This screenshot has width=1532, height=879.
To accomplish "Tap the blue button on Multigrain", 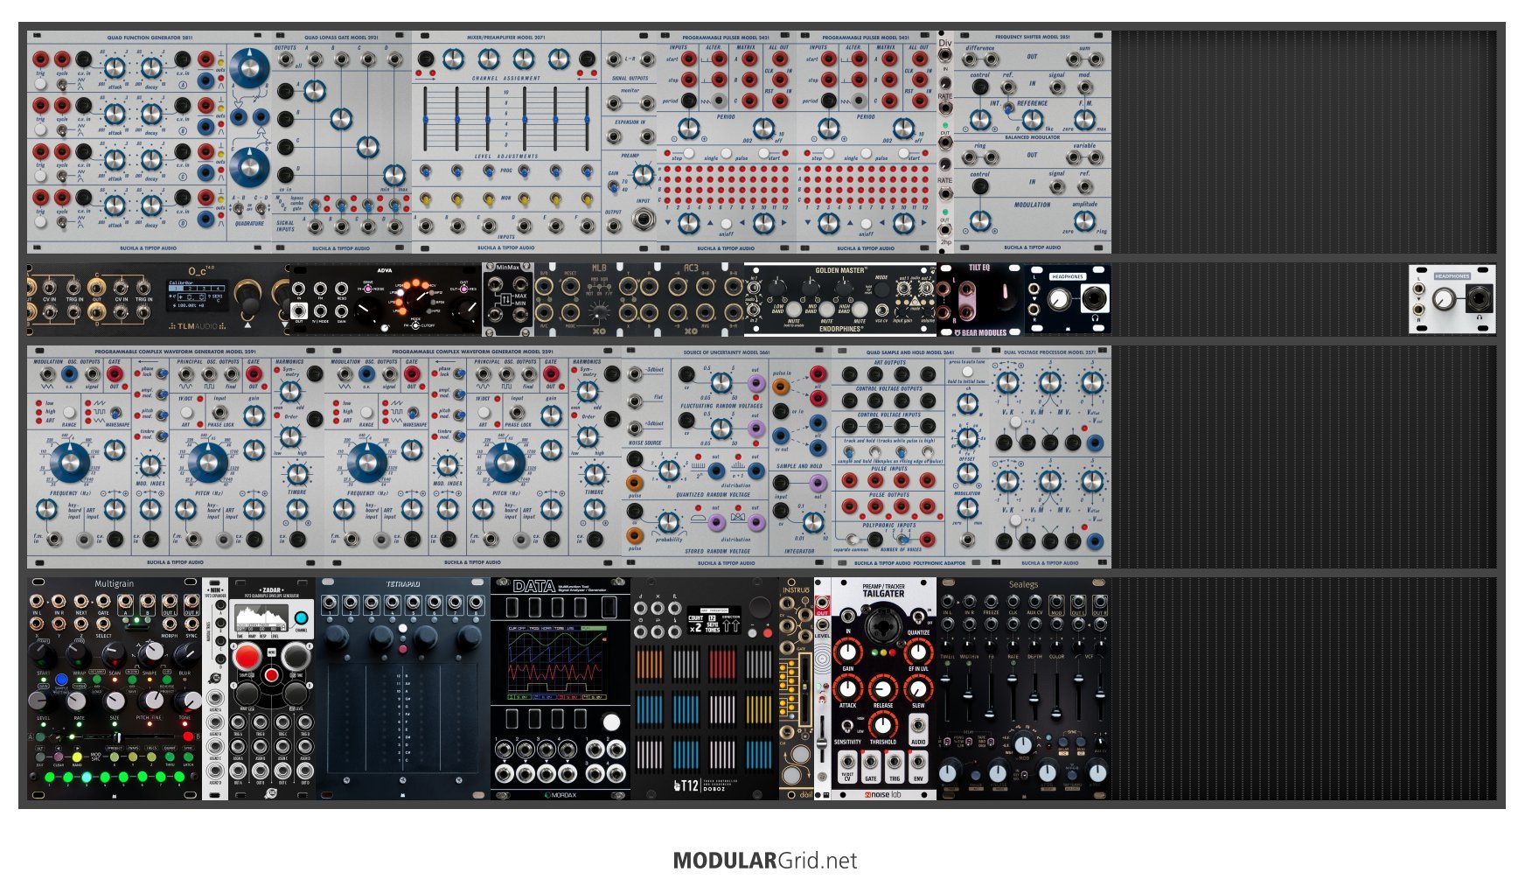I will pos(61,680).
